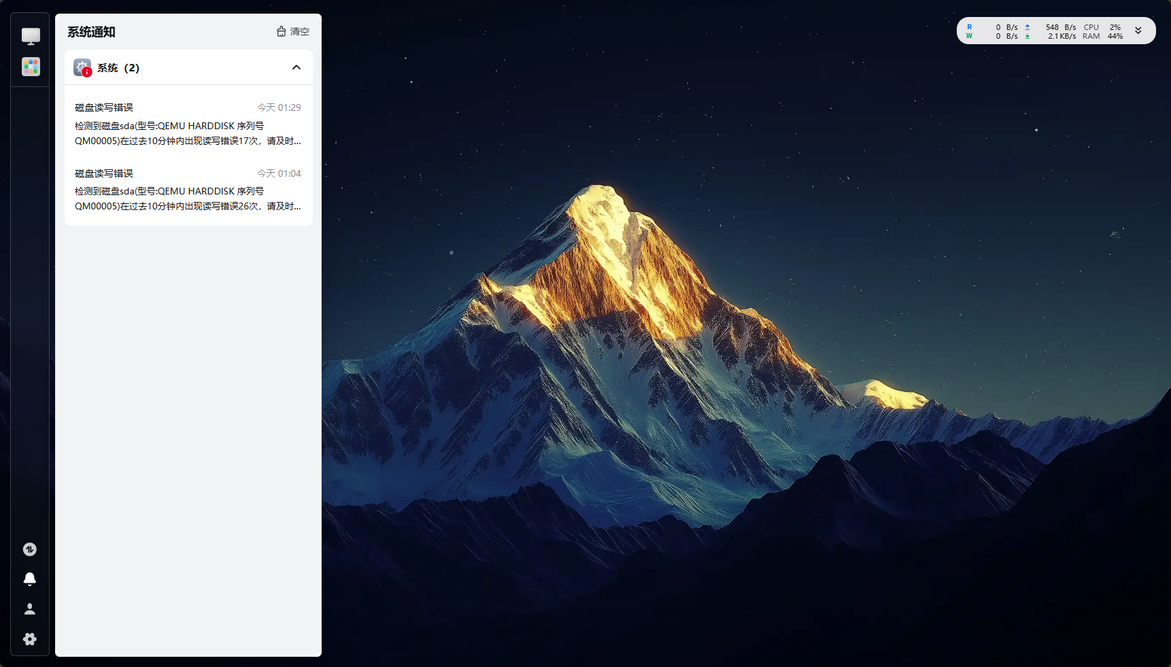
Task: Click the RAM 44% usage readout
Action: tap(1102, 36)
